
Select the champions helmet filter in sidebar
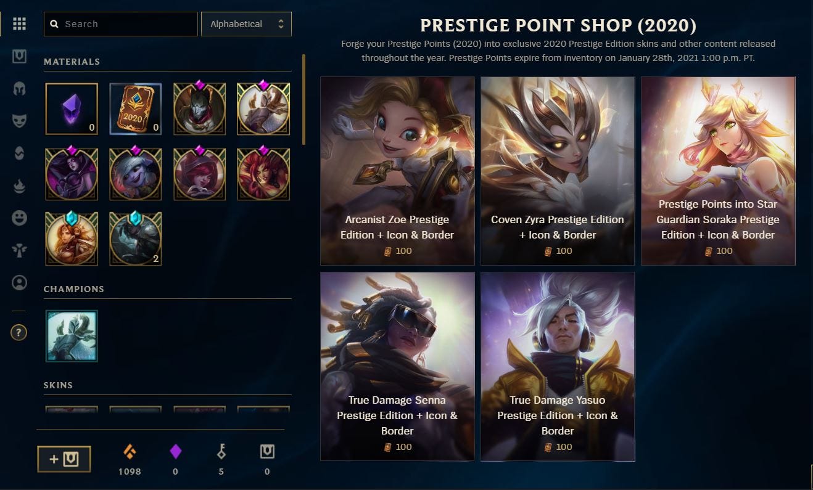point(19,89)
